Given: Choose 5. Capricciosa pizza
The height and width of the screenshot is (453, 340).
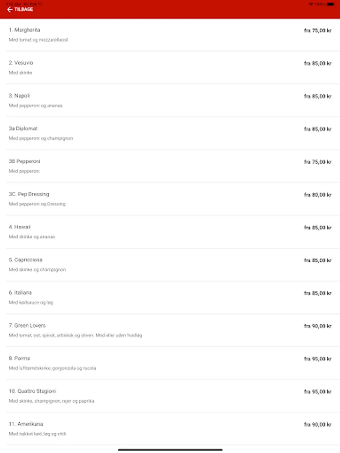Looking at the screenshot, I should [26, 260].
